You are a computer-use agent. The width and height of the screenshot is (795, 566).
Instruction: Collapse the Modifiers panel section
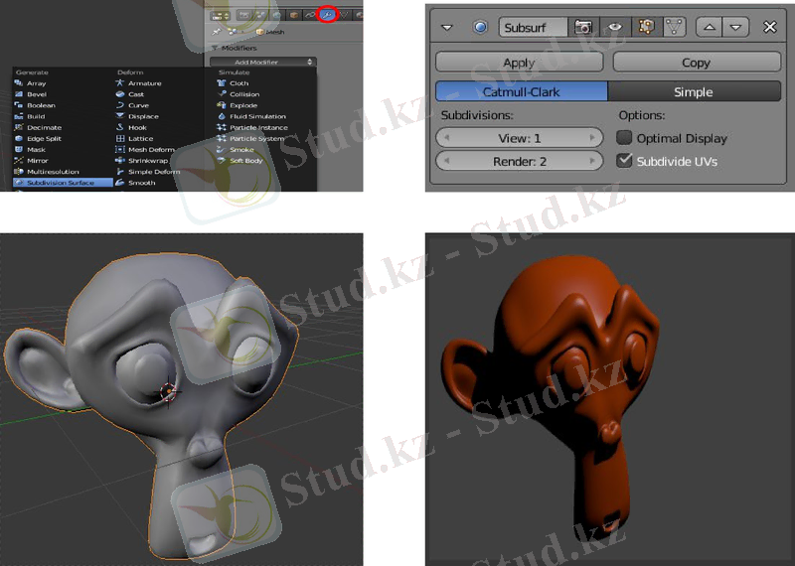click(218, 48)
